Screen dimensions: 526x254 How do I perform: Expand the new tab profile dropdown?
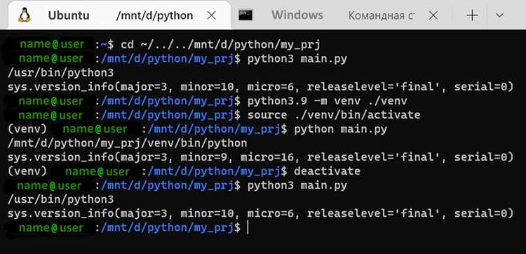pos(499,15)
